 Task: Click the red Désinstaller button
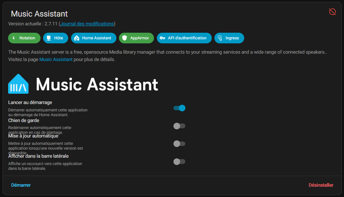(x=321, y=185)
